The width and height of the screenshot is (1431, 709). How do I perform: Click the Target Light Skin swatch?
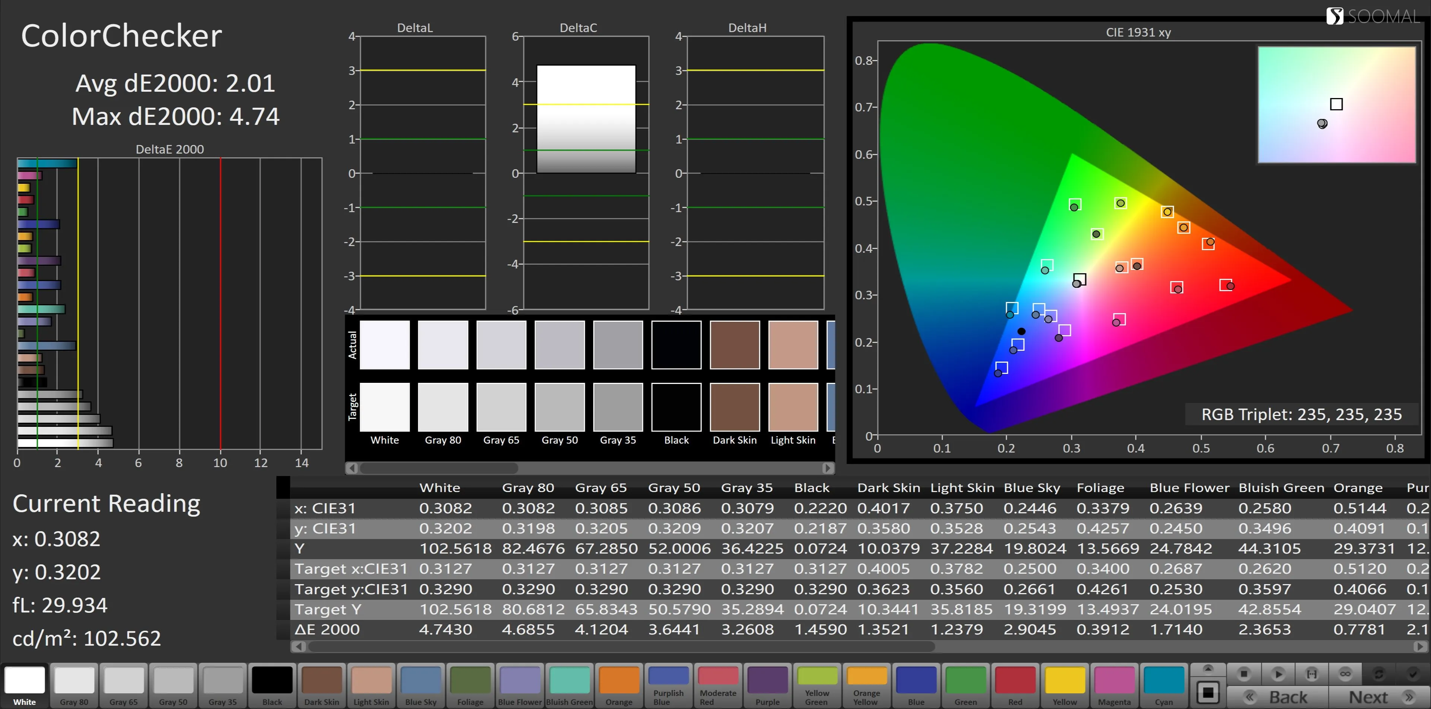click(x=793, y=407)
